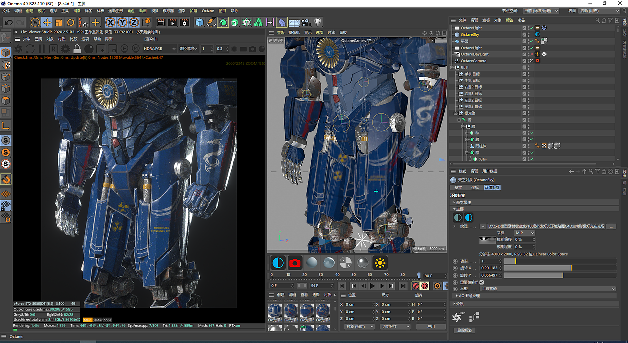This screenshot has width=628, height=343.
Task: Select the Move tool in main toolbar
Action: coord(47,22)
